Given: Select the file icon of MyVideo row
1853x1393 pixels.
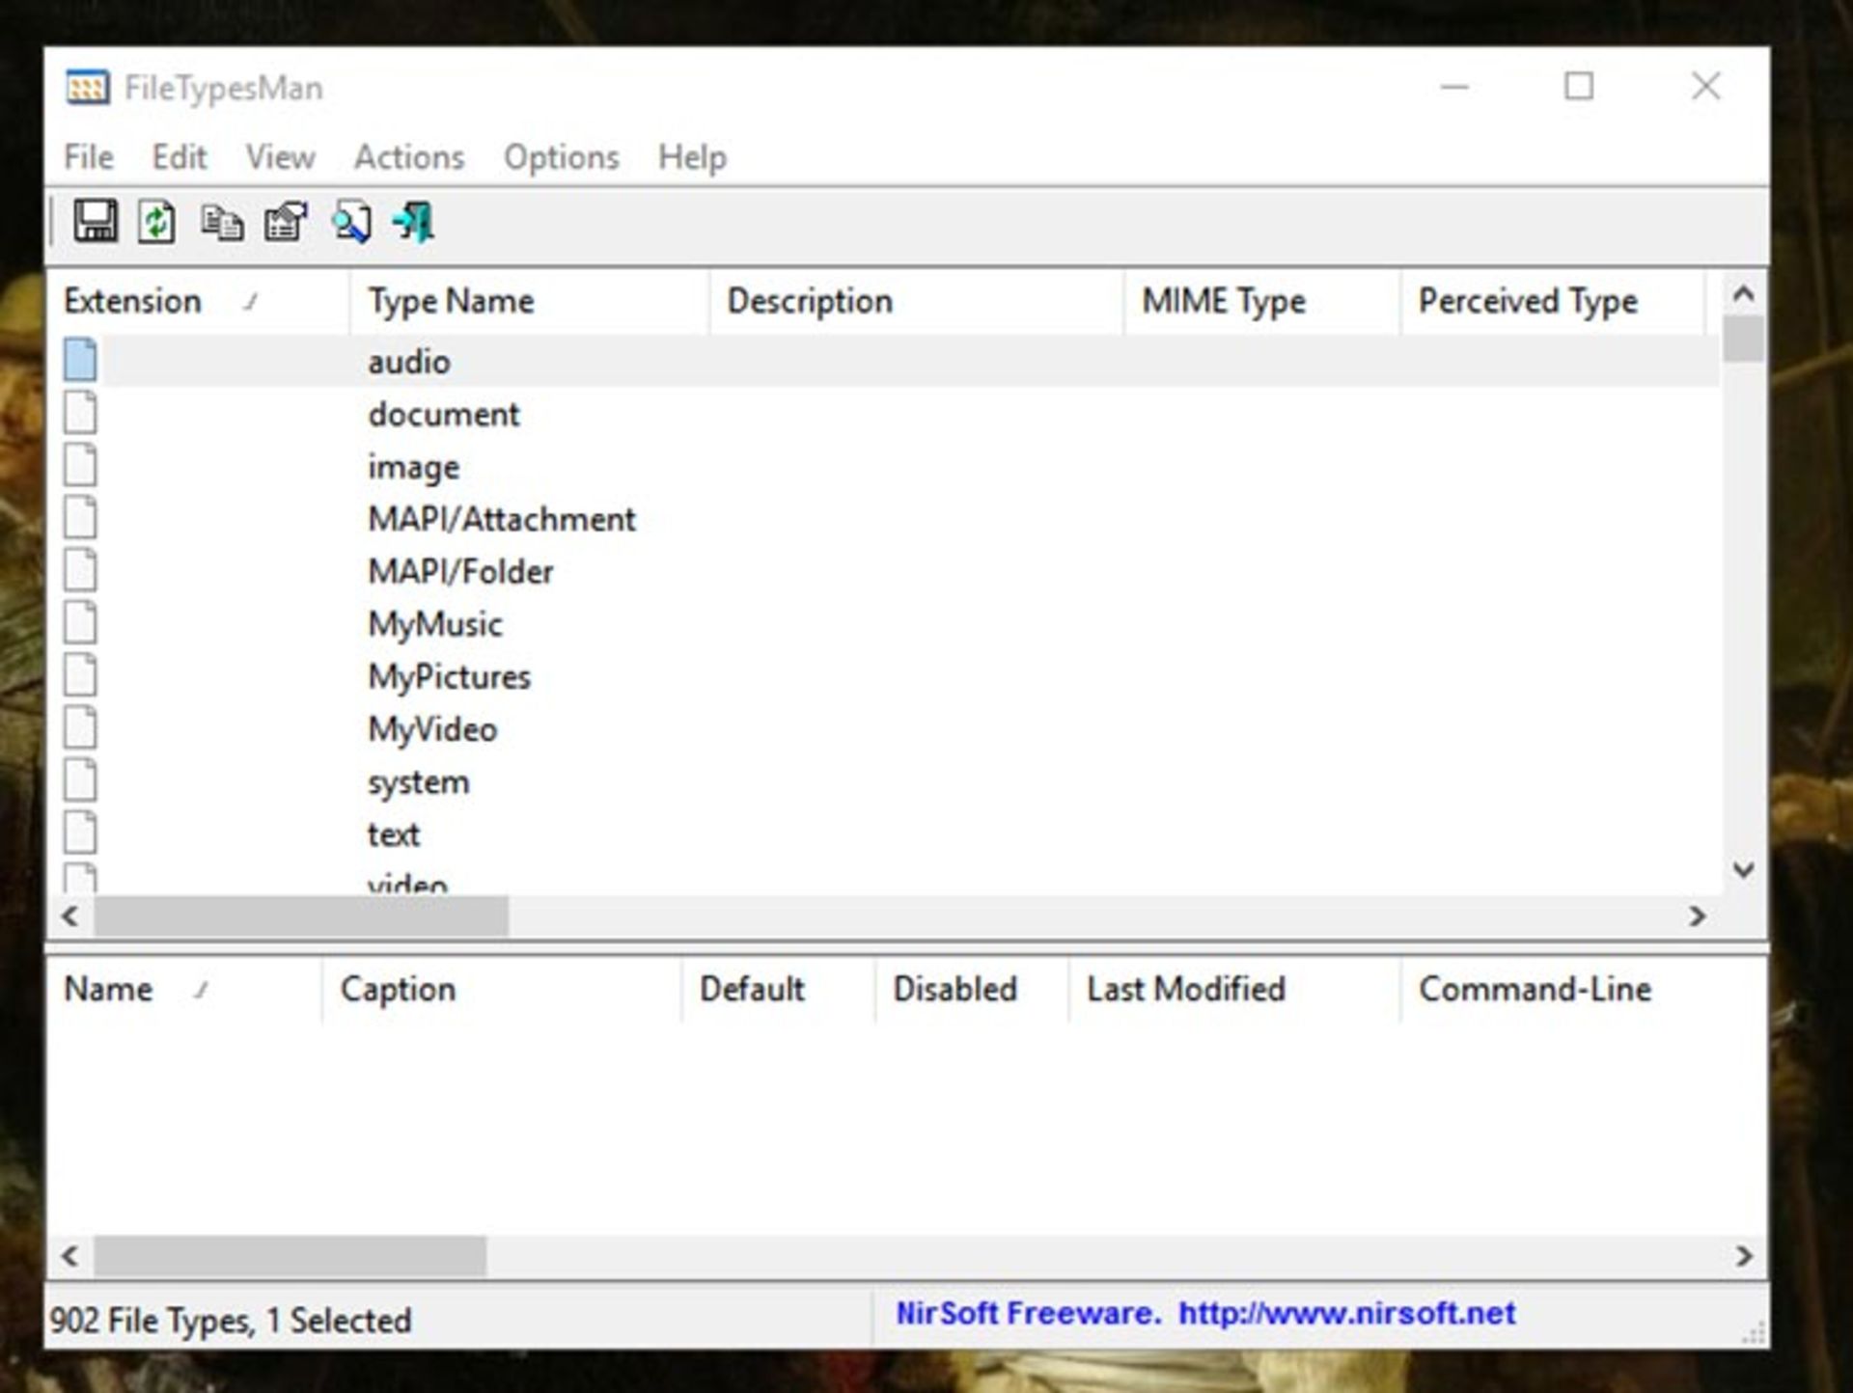Looking at the screenshot, I should point(81,727).
